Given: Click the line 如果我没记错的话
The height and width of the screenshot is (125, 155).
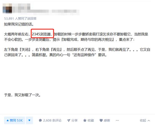Looking at the screenshot, I should coord(19,24).
